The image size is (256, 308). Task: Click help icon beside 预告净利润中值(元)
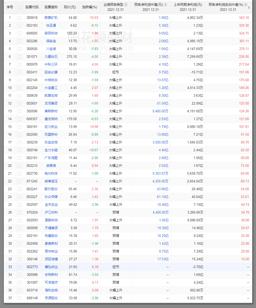[x=165, y=5]
